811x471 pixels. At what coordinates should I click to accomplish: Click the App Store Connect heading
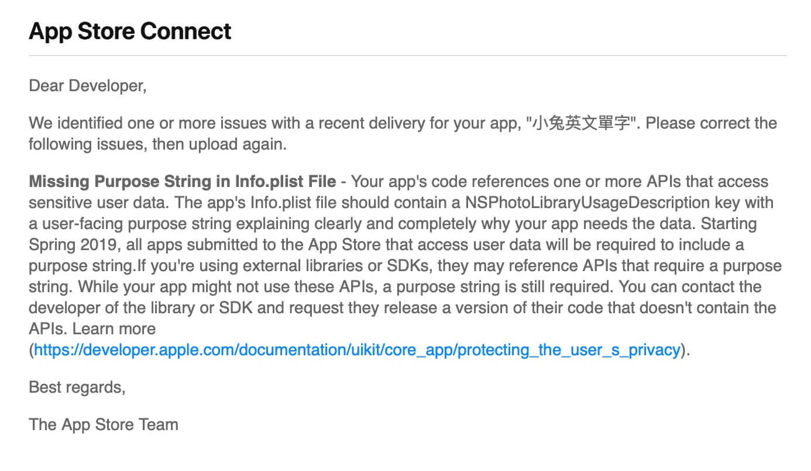(130, 31)
